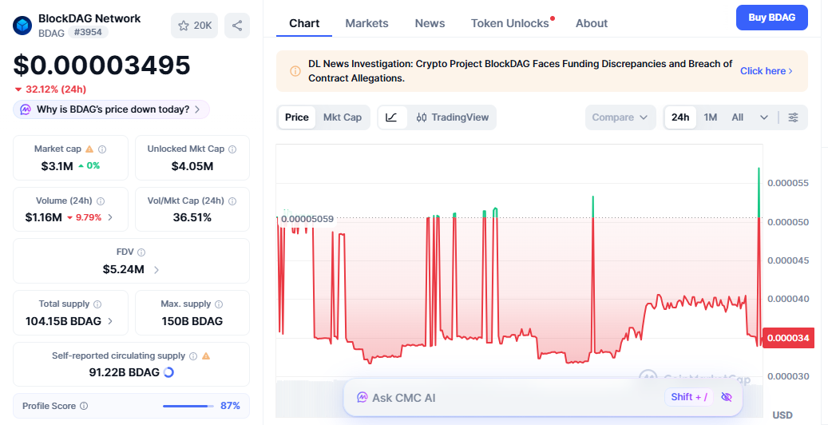Open the Total supply info icon
Viewport: 828px width, 425px height.
(97, 304)
